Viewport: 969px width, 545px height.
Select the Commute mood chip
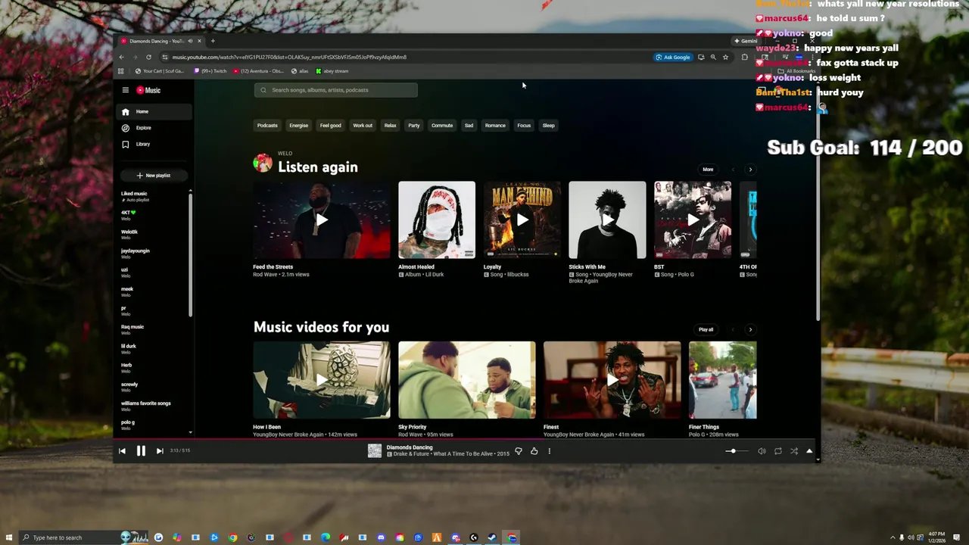click(442, 126)
